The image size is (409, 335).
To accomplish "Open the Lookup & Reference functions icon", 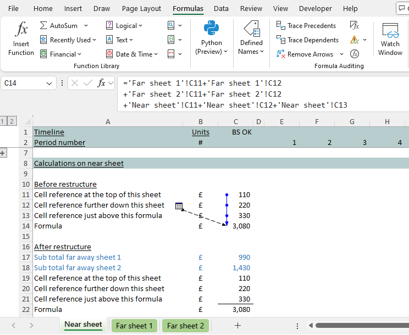I will coord(172,26).
